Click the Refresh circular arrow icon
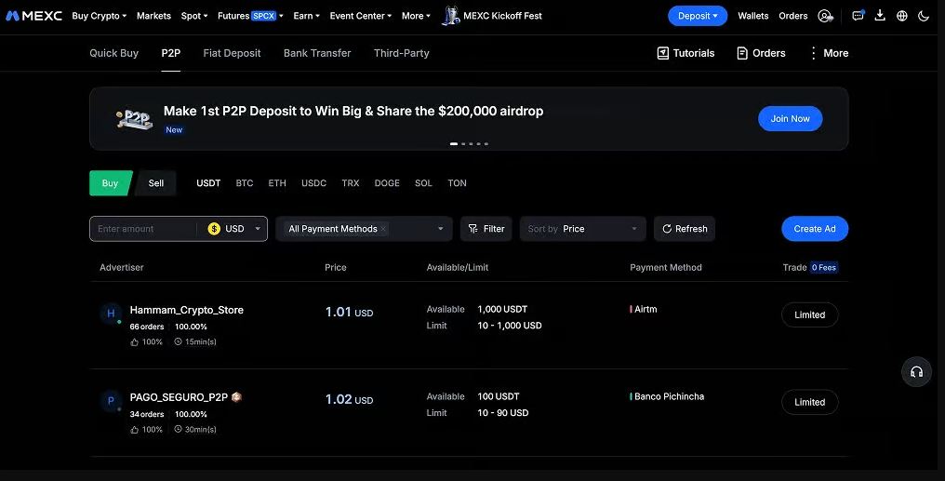Screen dimensions: 945x481 point(667,229)
